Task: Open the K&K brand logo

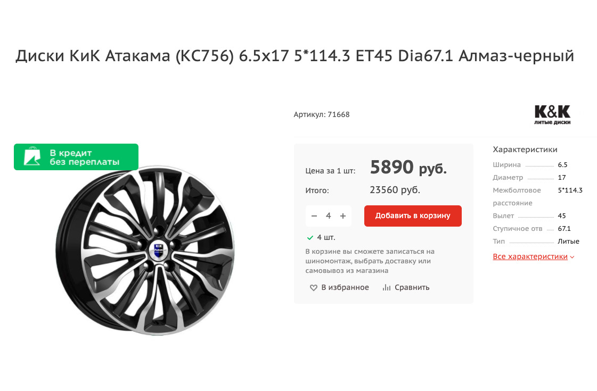Action: [552, 115]
